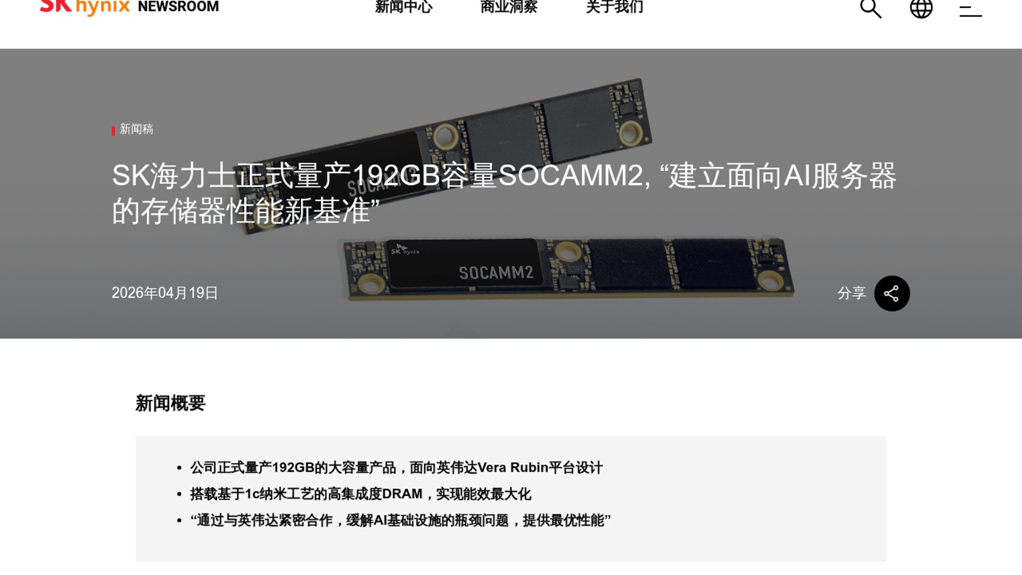
Task: Click the SK hynix logo
Action: point(85,7)
